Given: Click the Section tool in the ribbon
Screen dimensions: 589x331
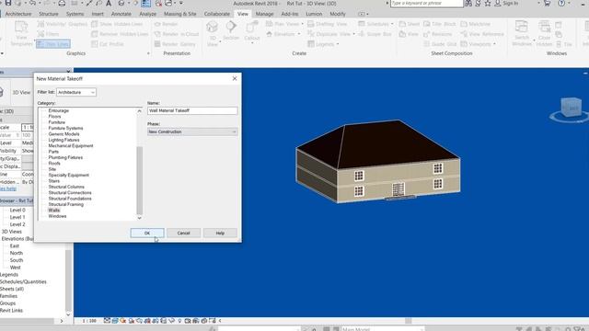Looking at the screenshot, I should click(x=231, y=31).
